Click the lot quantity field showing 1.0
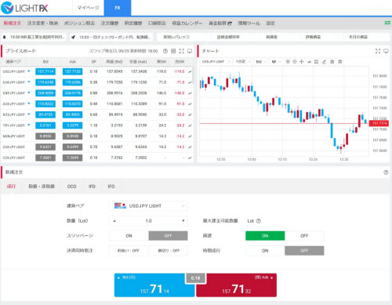The image size is (392, 305). [x=148, y=221]
